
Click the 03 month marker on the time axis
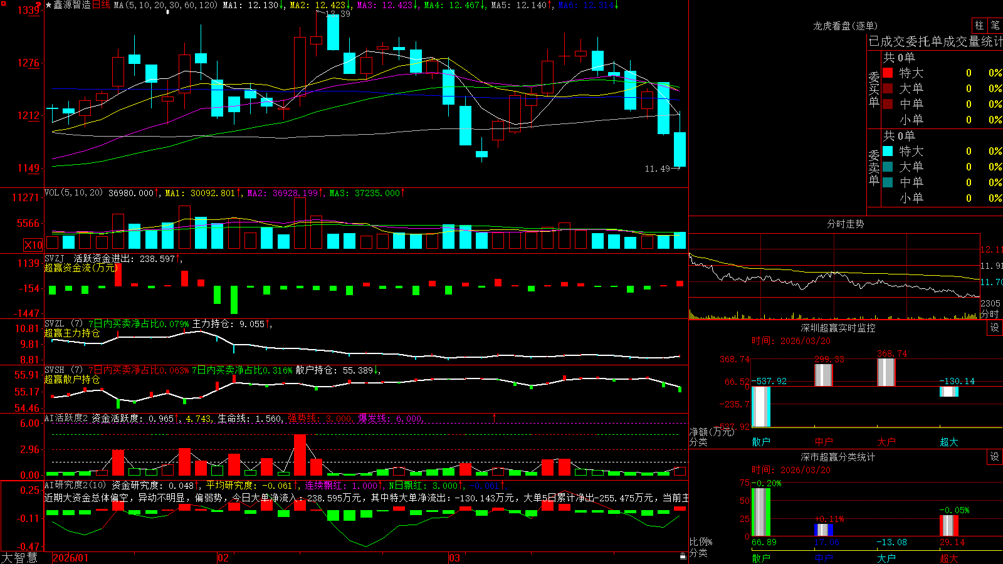click(454, 558)
